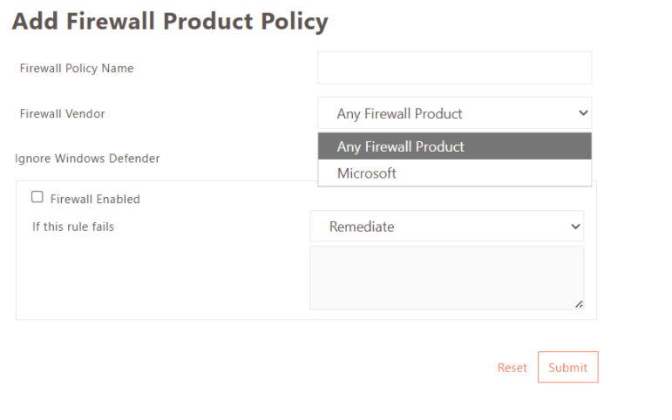Click the Add Firewall Product Policy heading

tap(170, 22)
